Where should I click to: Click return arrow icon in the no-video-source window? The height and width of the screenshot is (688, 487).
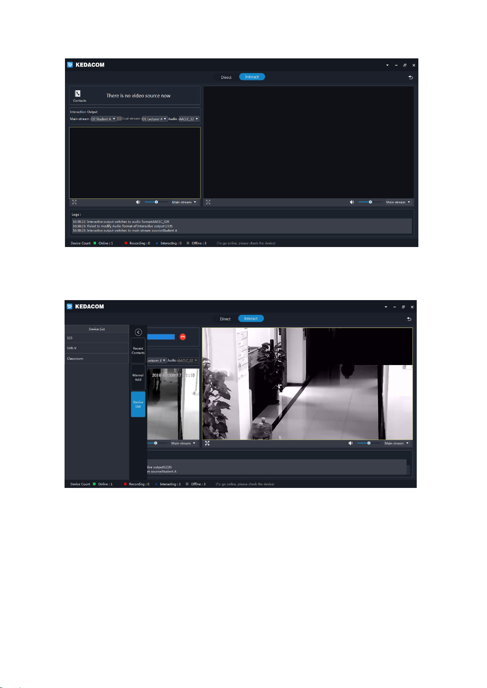tap(411, 77)
